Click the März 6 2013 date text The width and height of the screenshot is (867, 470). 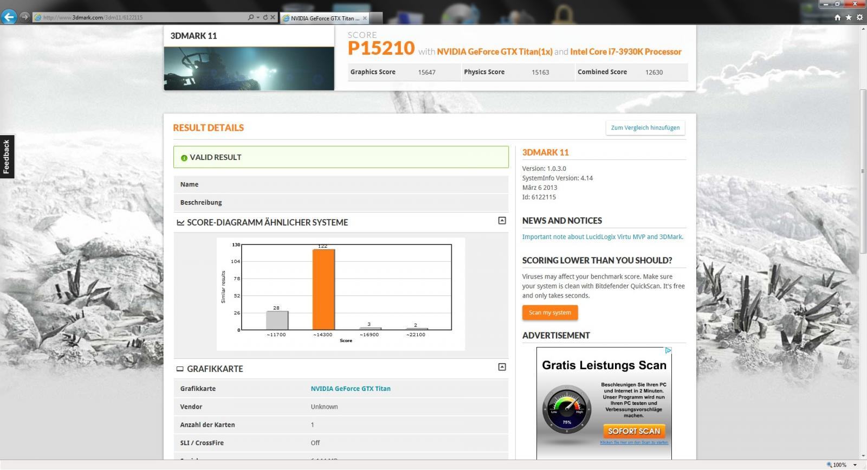[540, 188]
